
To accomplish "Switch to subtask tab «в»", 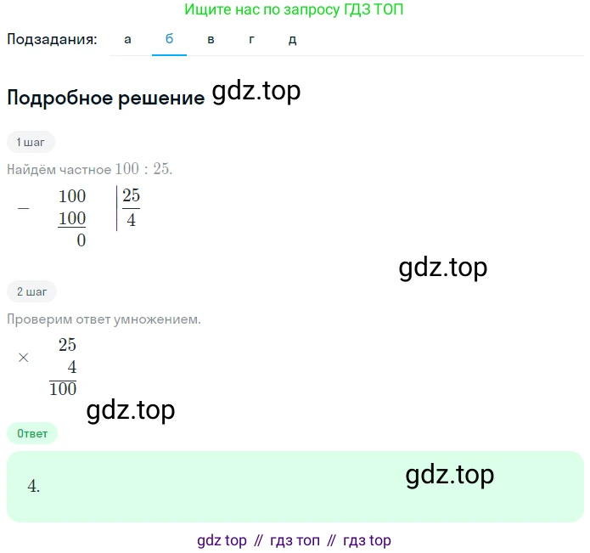I will tap(211, 39).
